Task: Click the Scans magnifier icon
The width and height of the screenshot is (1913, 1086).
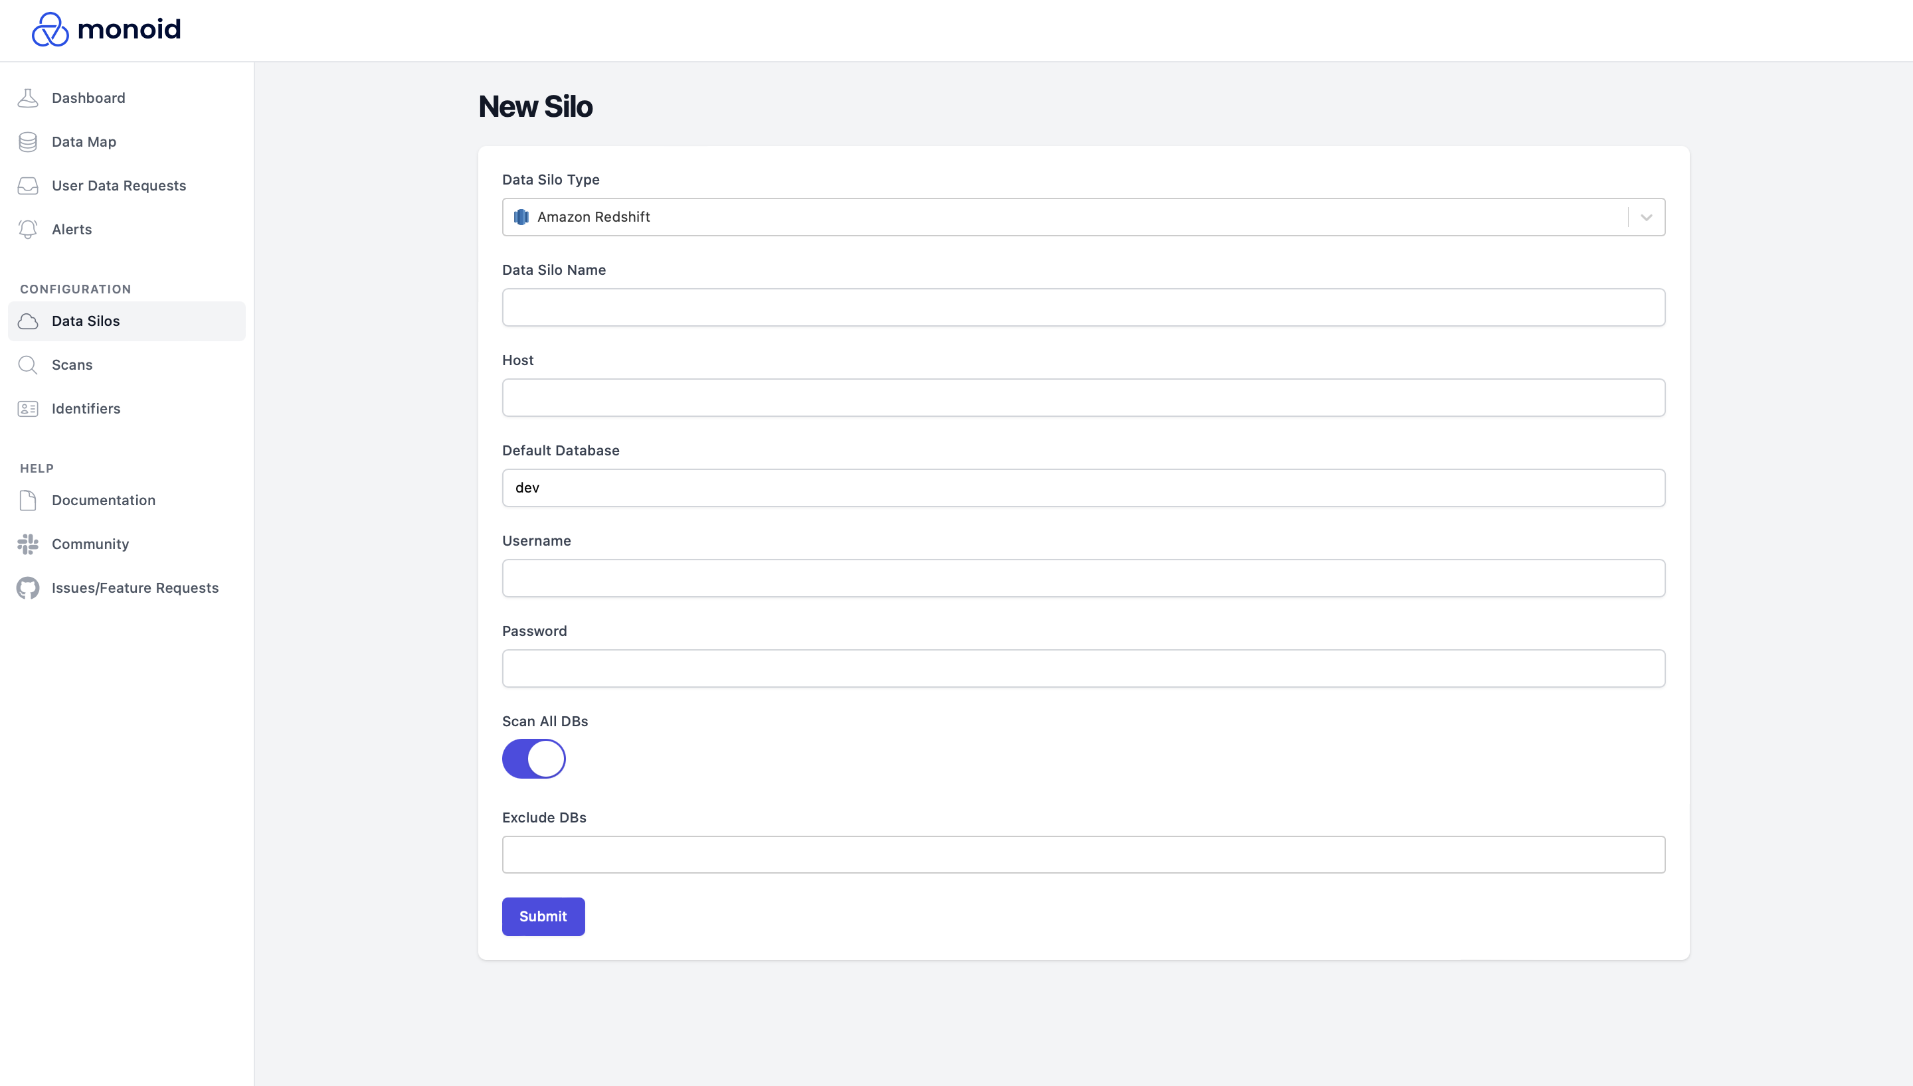Action: tap(28, 365)
